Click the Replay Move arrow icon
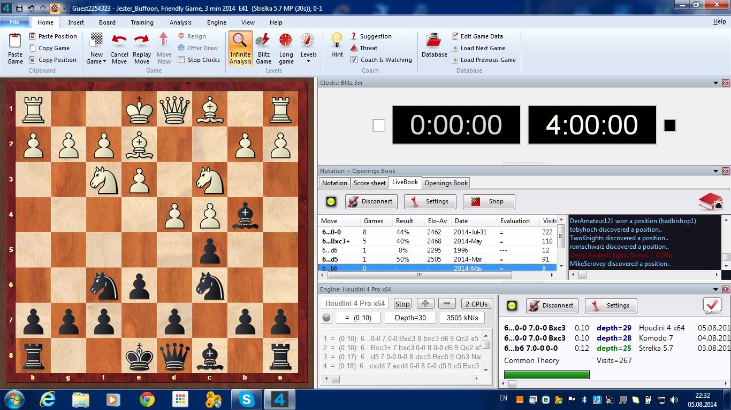Viewport: 731px width, 410px height. (142, 41)
